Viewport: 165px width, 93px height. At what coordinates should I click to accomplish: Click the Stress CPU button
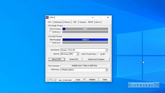click(74, 59)
